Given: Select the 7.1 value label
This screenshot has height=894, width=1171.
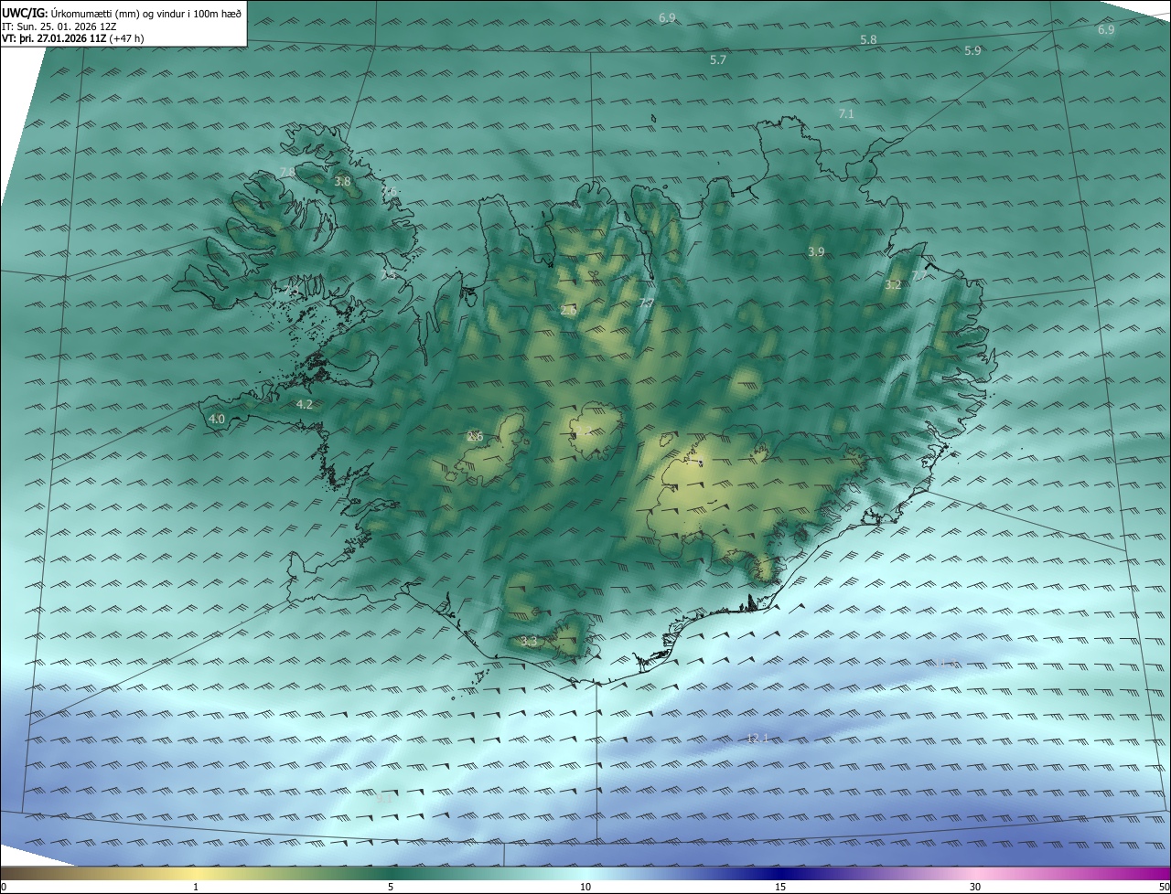Looking at the screenshot, I should tap(846, 113).
